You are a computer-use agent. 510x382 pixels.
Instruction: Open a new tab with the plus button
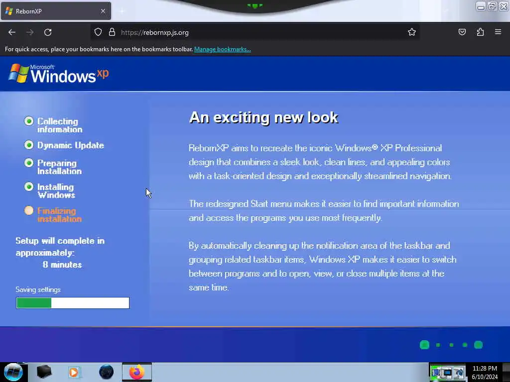[122, 11]
